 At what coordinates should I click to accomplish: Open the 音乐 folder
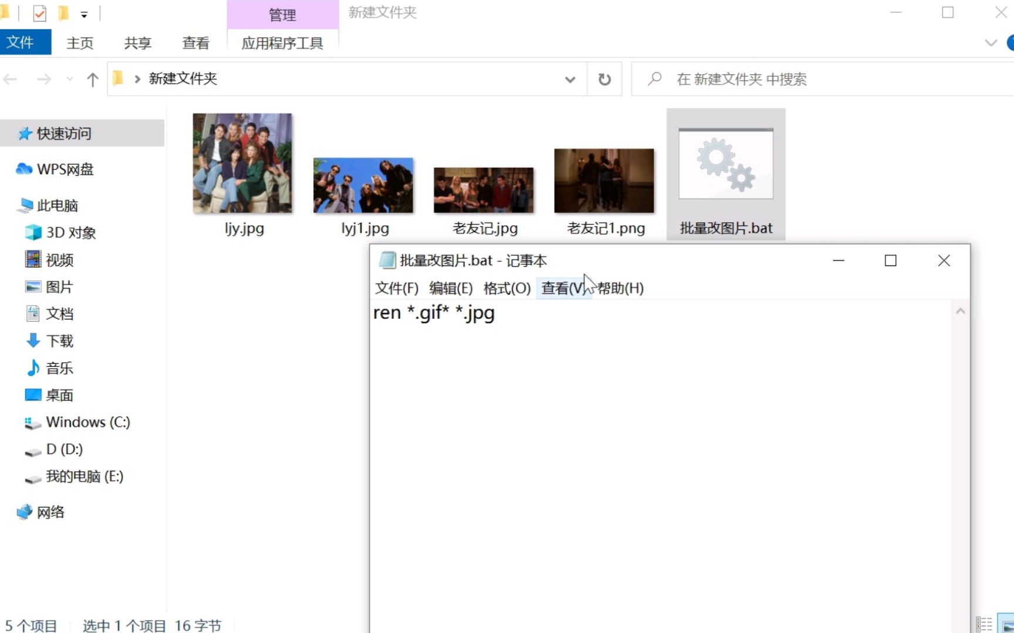59,368
